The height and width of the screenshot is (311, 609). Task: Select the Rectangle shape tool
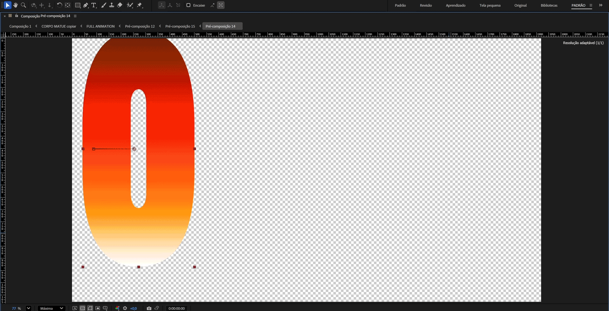(x=78, y=5)
